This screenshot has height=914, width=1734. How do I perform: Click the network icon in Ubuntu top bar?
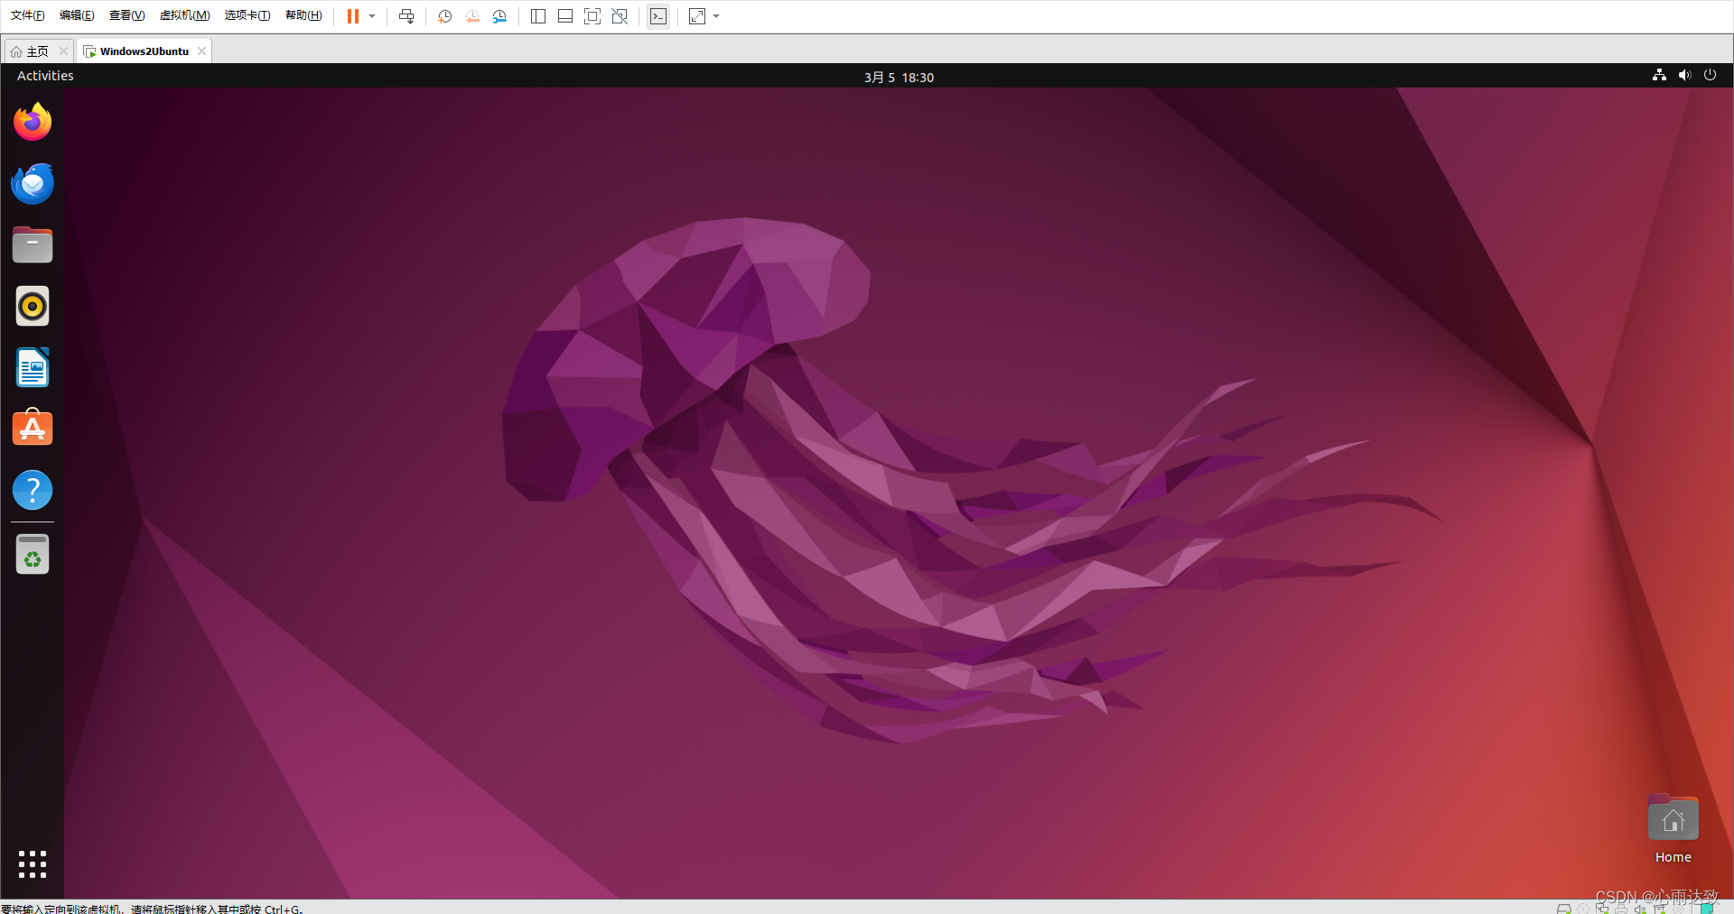coord(1659,76)
